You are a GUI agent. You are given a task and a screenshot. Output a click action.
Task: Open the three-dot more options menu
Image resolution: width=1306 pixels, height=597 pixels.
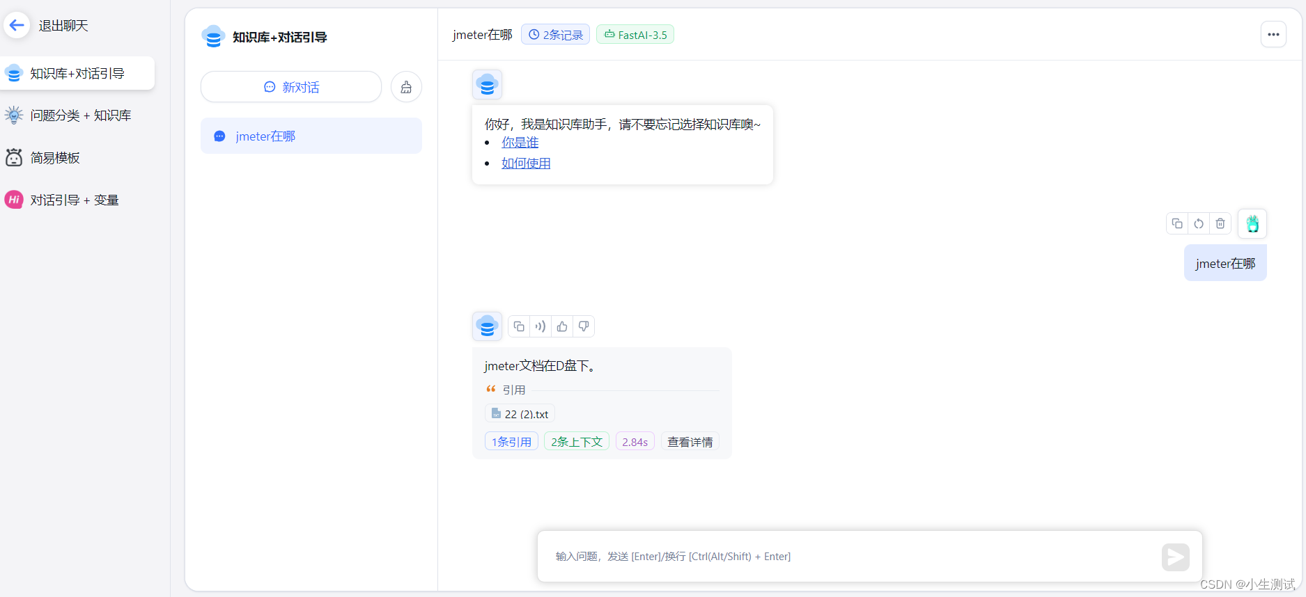(x=1273, y=34)
